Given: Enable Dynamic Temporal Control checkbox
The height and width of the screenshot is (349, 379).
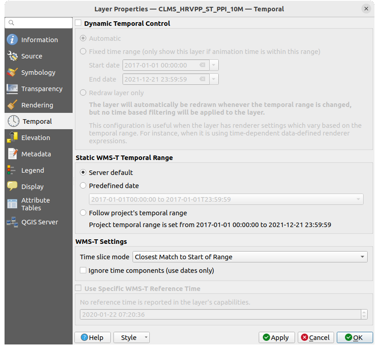Looking at the screenshot, I should [x=79, y=23].
